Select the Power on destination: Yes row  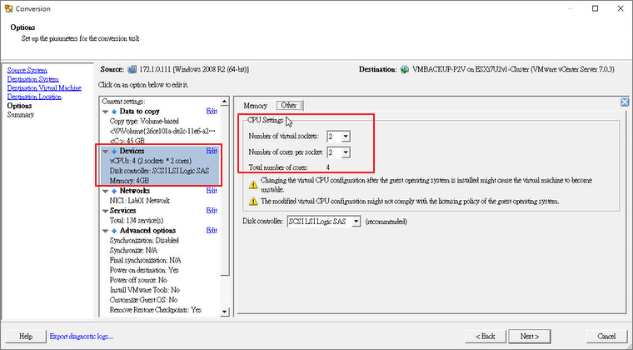(144, 270)
